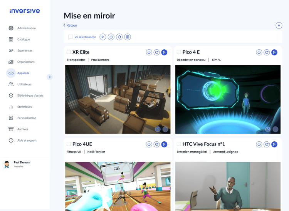Open the Archives menu item
The width and height of the screenshot is (289, 211).
23,129
